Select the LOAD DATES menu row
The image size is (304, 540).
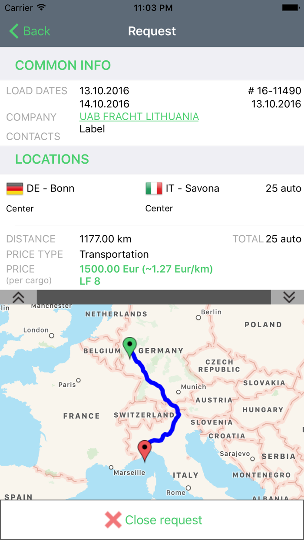36,91
